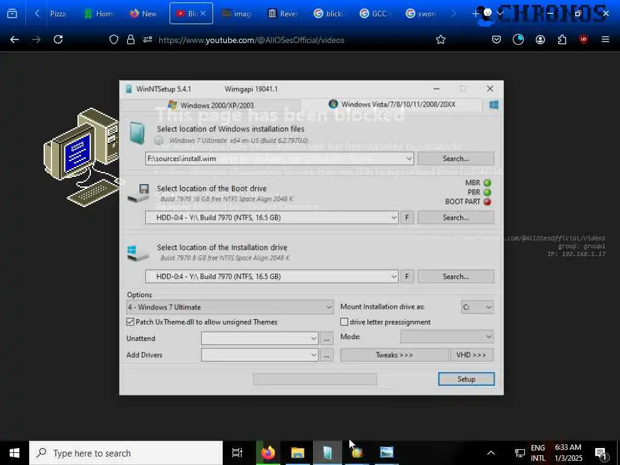
Task: Switch to the blicki browser tab
Action: click(x=328, y=13)
